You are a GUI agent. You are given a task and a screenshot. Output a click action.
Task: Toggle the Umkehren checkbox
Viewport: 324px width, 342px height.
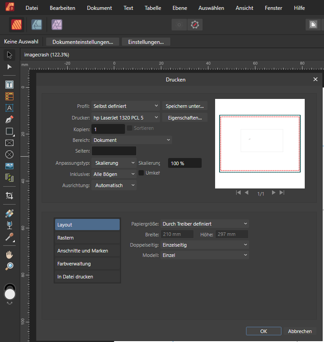coord(141,173)
